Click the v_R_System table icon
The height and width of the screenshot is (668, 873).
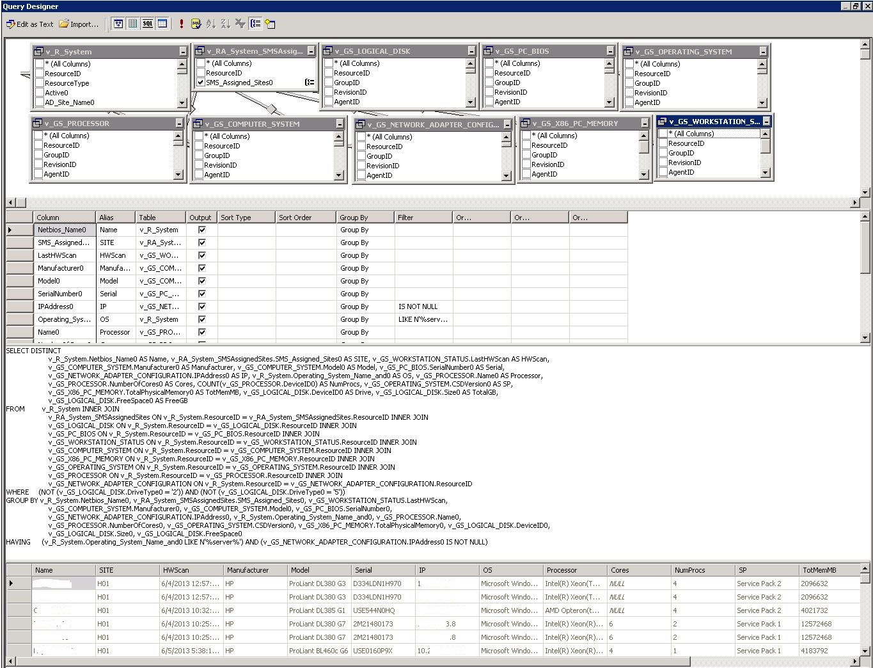click(39, 52)
